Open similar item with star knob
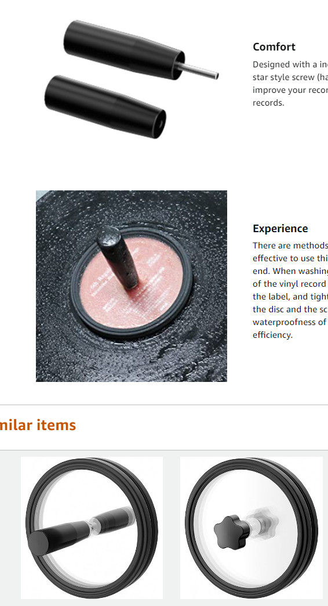Screen dimensions: 328x606 point(251,528)
